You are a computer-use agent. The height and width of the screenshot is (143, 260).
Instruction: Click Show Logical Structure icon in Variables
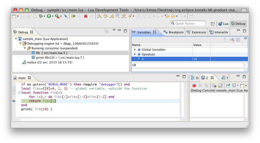click(232, 40)
